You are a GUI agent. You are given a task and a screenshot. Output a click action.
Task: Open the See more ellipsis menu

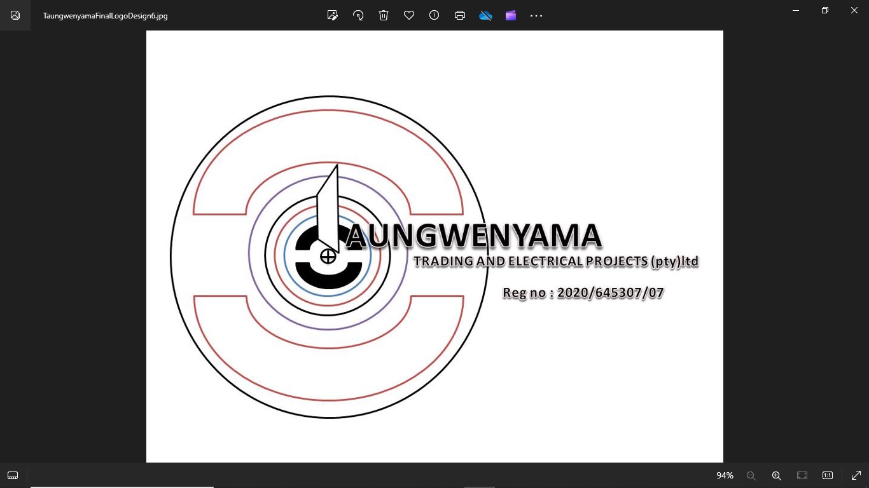pos(536,15)
